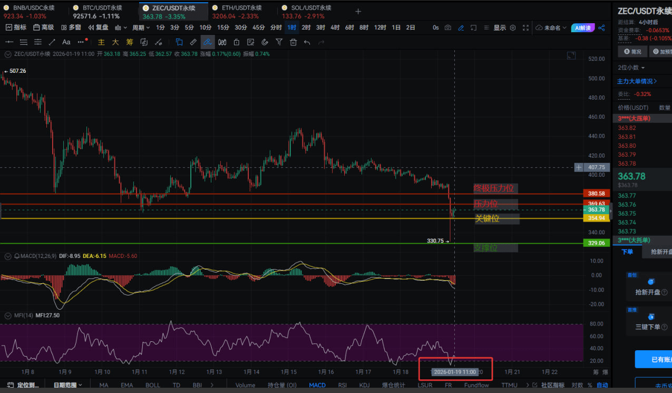Click the undo arrow in drawing toolbar
The width and height of the screenshot is (672, 393).
point(307,42)
